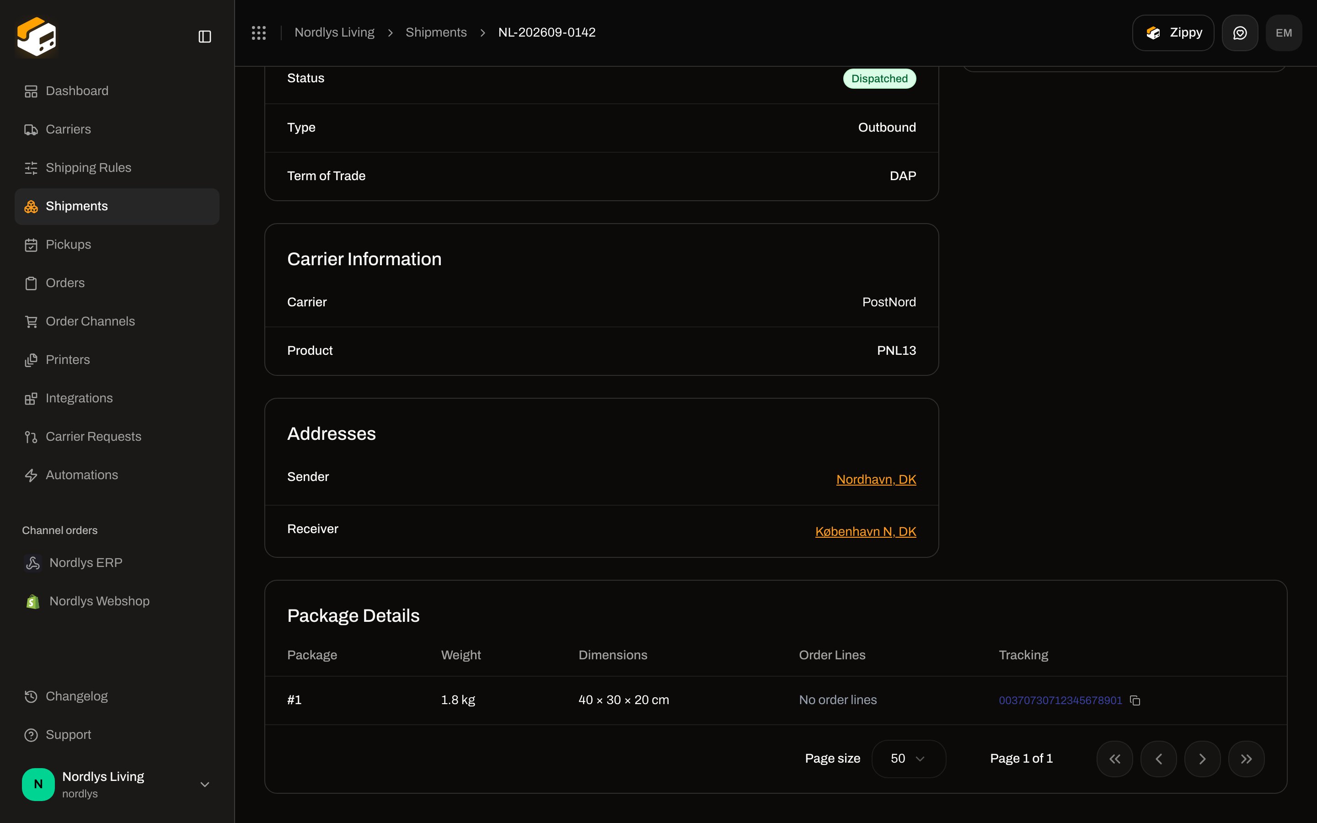Open the EM user menu
Viewport: 1317px width, 823px height.
(x=1283, y=32)
